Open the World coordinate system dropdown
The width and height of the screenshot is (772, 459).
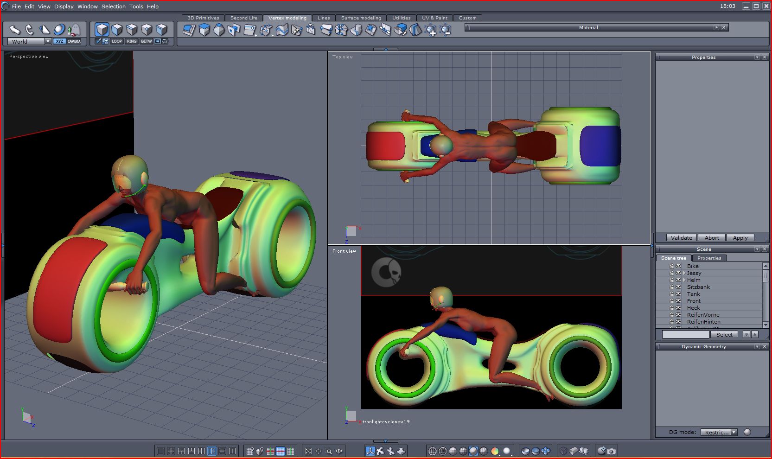point(48,41)
